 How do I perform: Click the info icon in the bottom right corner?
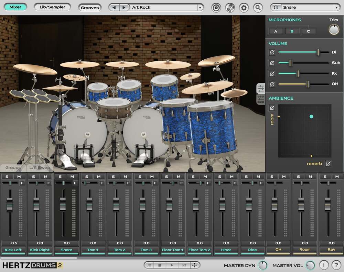[323, 265]
